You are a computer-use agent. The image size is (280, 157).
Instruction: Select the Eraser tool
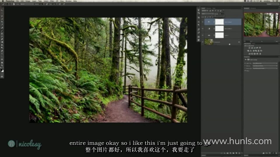coord(2,39)
